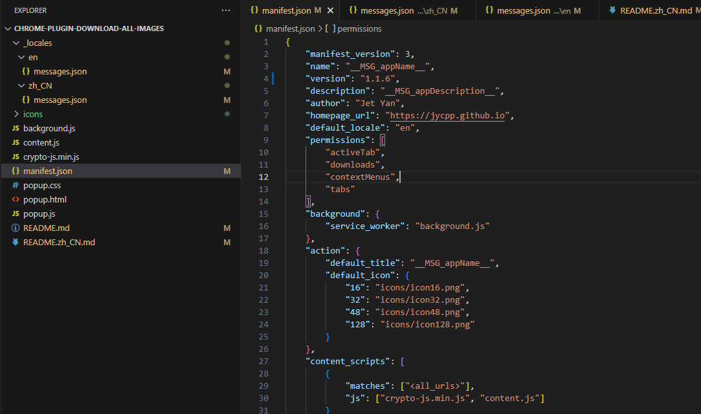
Task: Click the "Jet Yan" author value
Action: click(x=377, y=103)
